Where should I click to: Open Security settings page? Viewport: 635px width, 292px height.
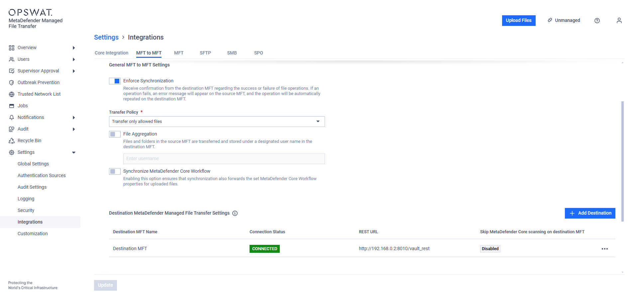click(x=26, y=211)
